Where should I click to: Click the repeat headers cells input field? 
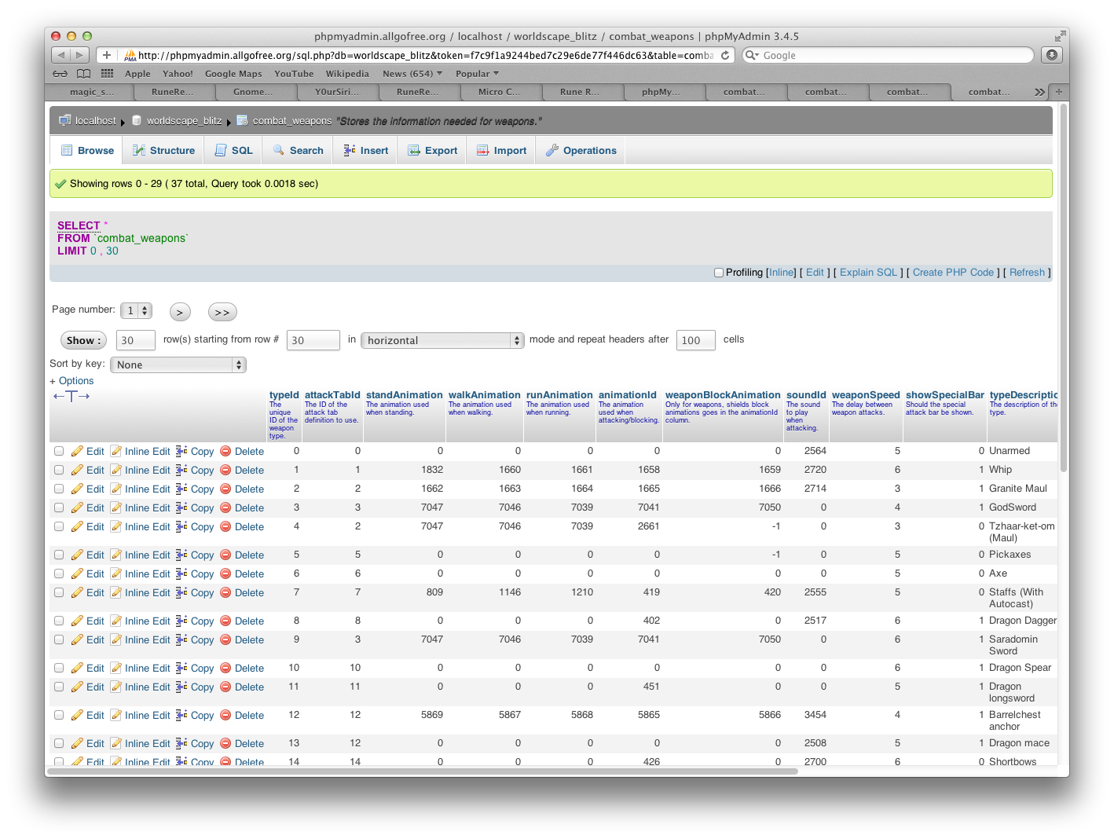695,340
